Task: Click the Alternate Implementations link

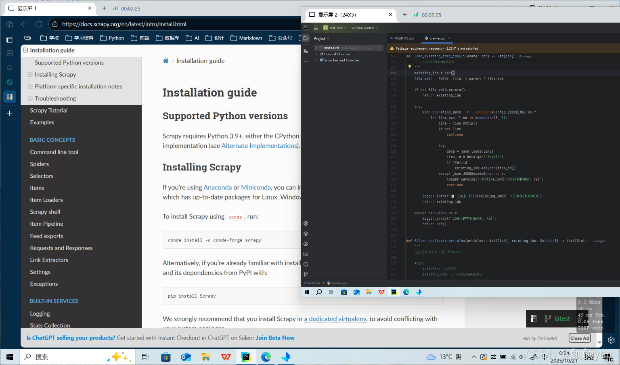Action: (259, 146)
